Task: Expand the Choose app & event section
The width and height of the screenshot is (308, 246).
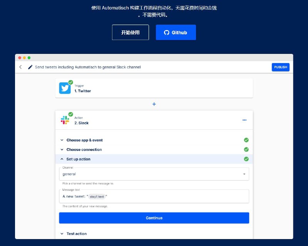Action: 84,140
